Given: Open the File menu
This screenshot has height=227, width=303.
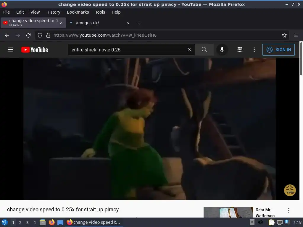Looking at the screenshot, I should (7, 12).
